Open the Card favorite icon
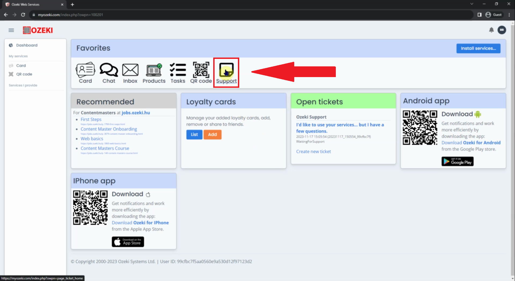Screen dimensions: 515x281 coord(85,73)
